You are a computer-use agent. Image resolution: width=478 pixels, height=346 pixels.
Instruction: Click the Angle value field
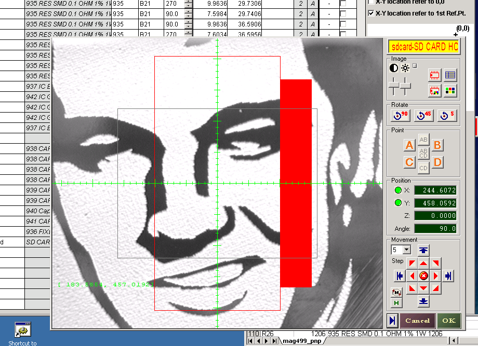pos(435,229)
